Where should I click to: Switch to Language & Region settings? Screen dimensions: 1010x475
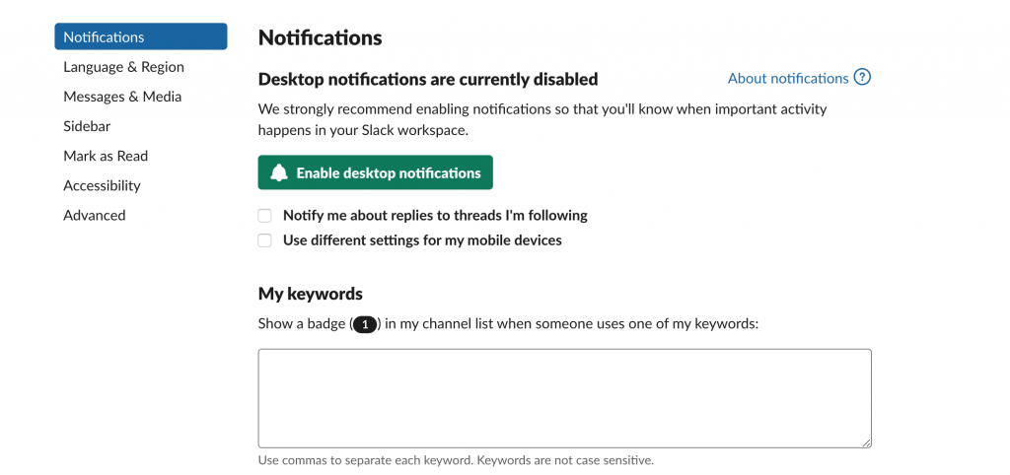tap(123, 67)
